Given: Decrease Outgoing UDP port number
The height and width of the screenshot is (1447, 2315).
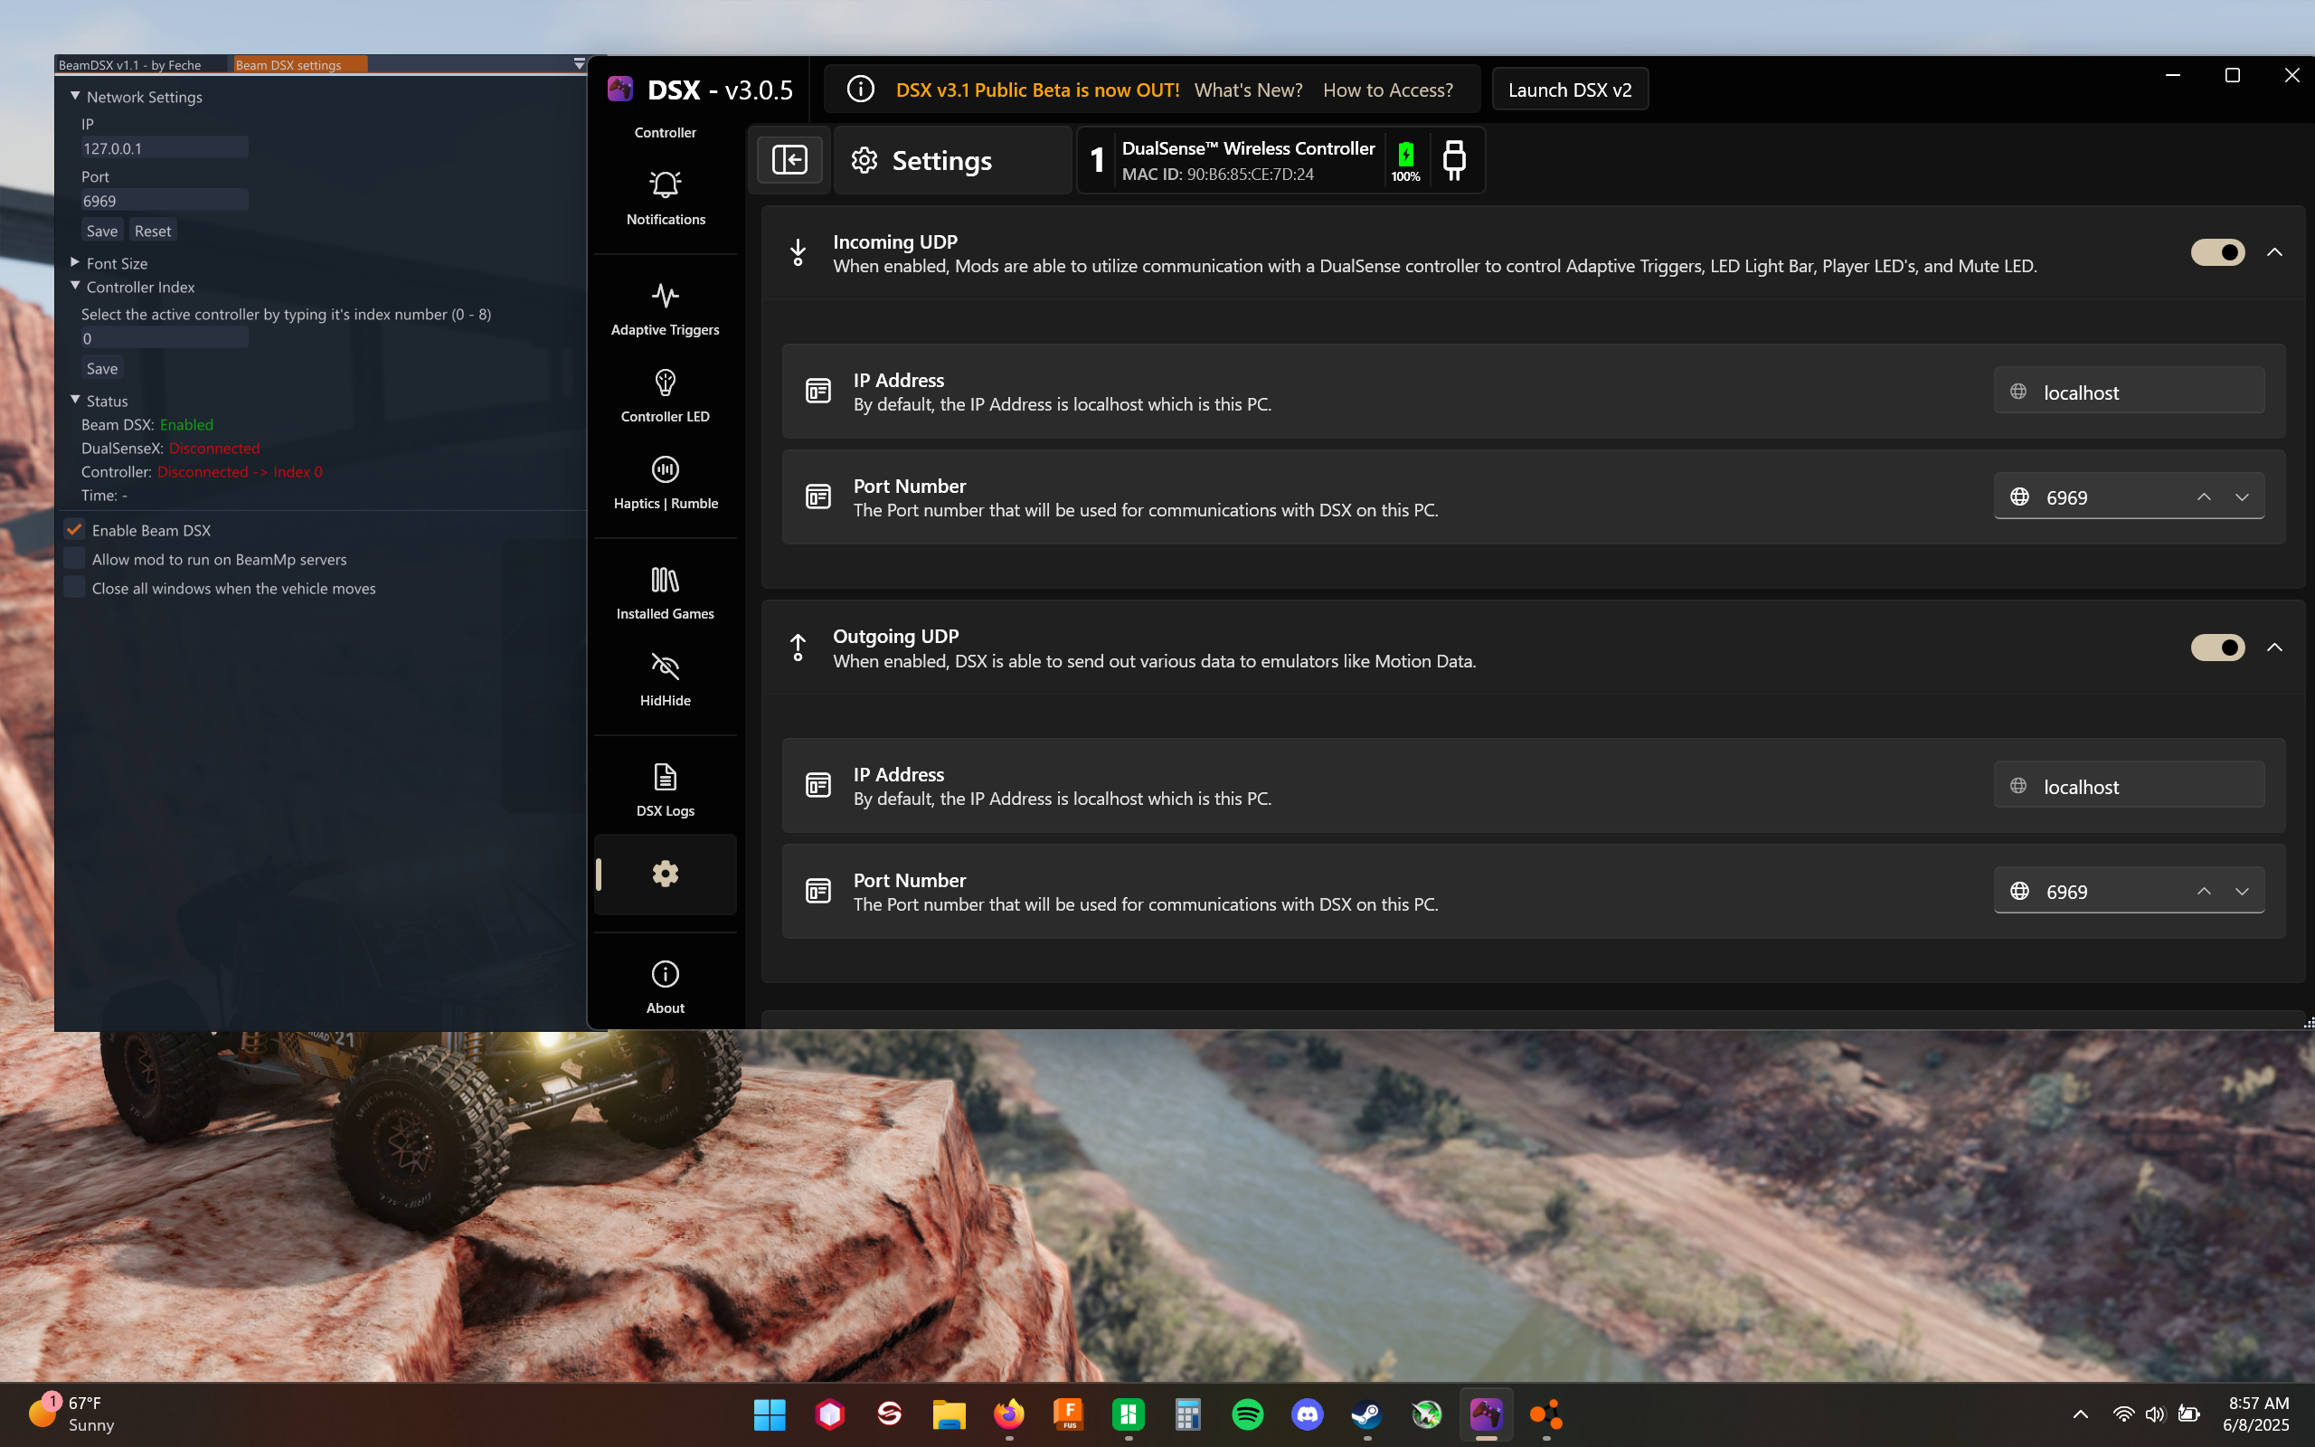Looking at the screenshot, I should click(2242, 891).
